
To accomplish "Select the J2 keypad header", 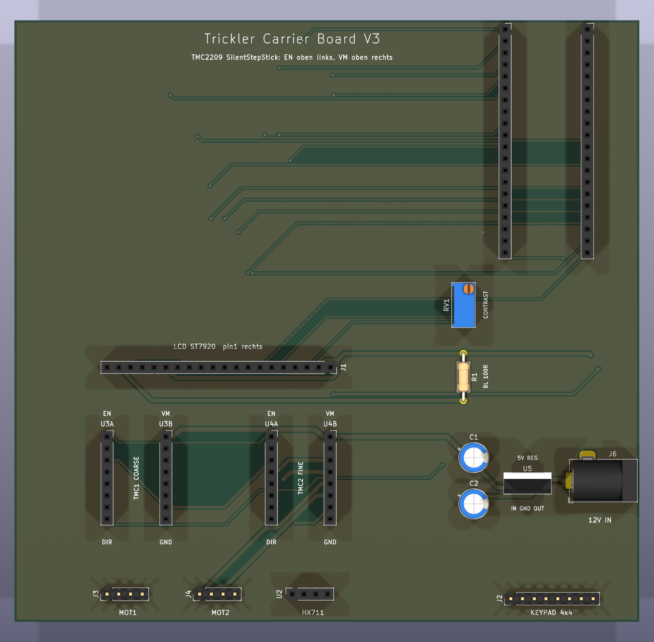I will [552, 599].
